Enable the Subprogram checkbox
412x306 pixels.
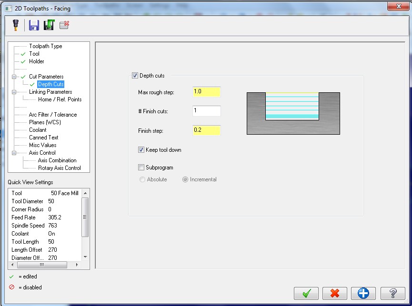point(141,168)
